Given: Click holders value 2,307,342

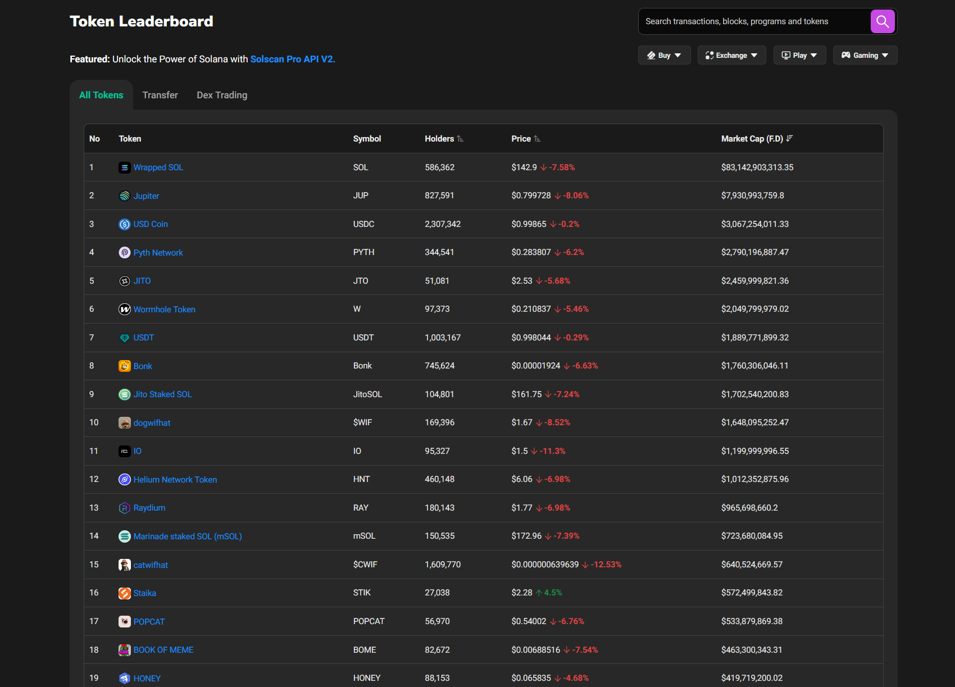Looking at the screenshot, I should (x=443, y=224).
